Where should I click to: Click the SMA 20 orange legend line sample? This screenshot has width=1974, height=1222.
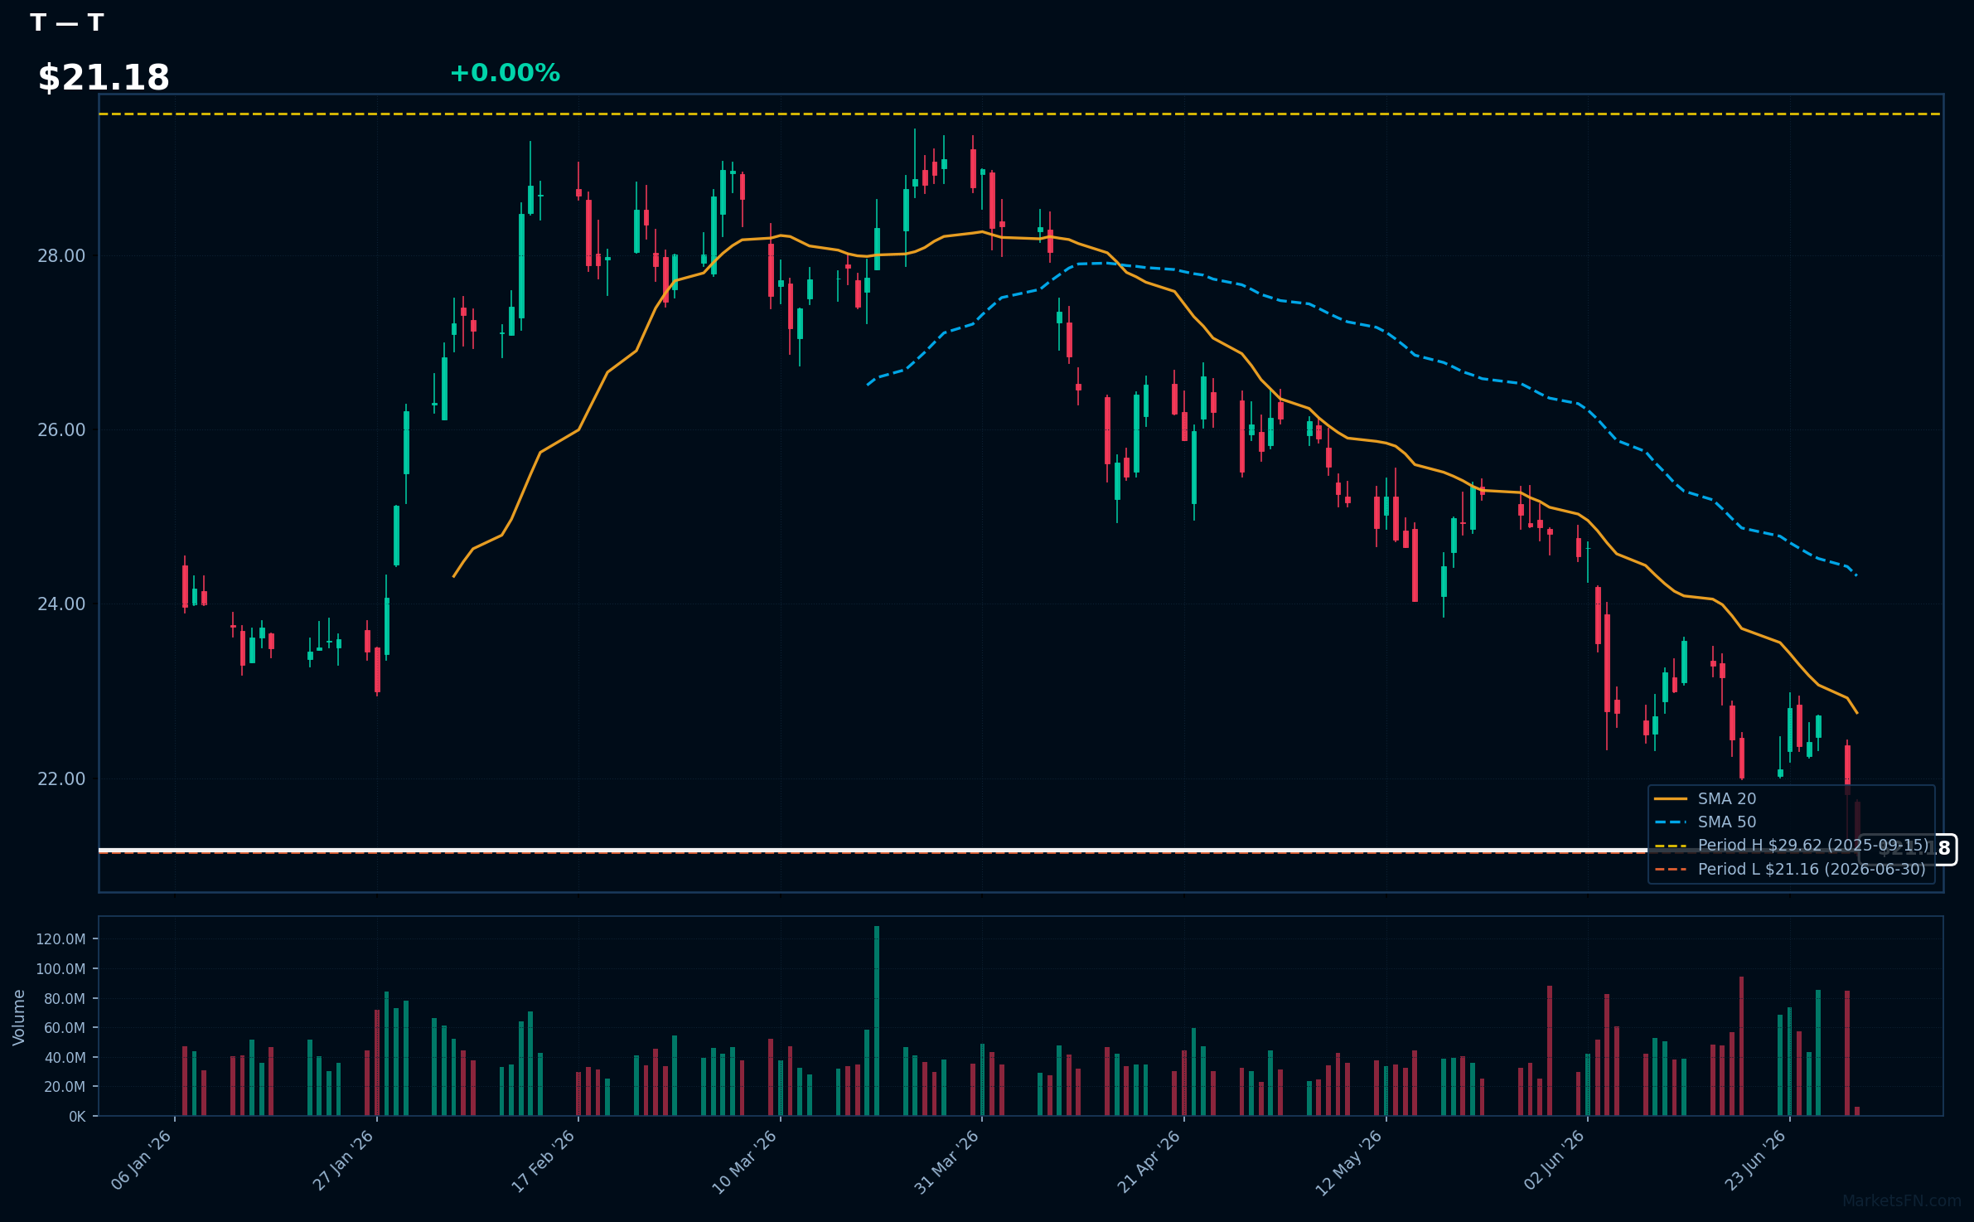(x=1670, y=799)
